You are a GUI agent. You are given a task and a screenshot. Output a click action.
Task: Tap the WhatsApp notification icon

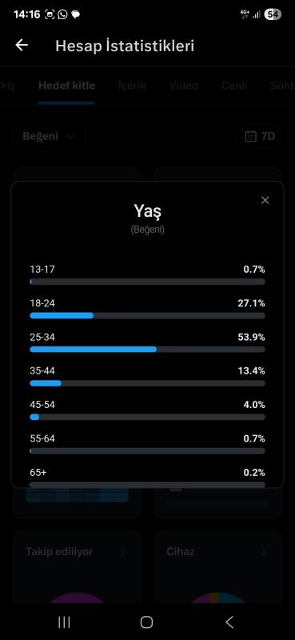click(62, 14)
